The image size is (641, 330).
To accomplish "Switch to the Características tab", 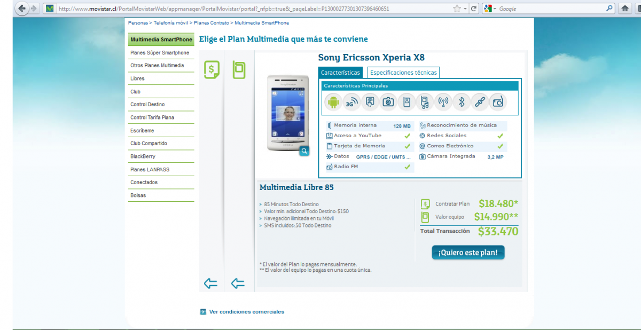I will pyautogui.click(x=341, y=73).
